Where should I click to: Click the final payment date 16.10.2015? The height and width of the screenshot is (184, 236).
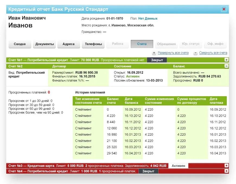(x=87, y=76)
